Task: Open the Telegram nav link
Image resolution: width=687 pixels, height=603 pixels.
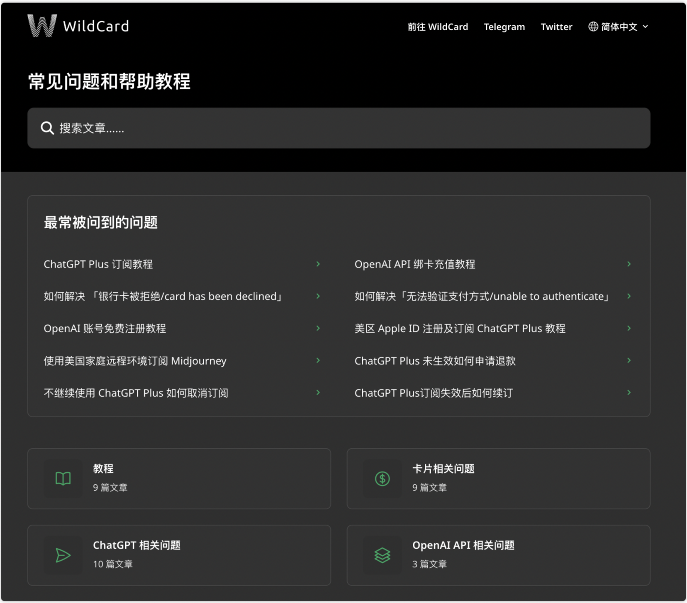Action: pyautogui.click(x=504, y=27)
